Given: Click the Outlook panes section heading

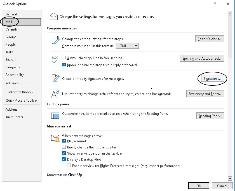Looking at the screenshot, I should (x=58, y=104).
